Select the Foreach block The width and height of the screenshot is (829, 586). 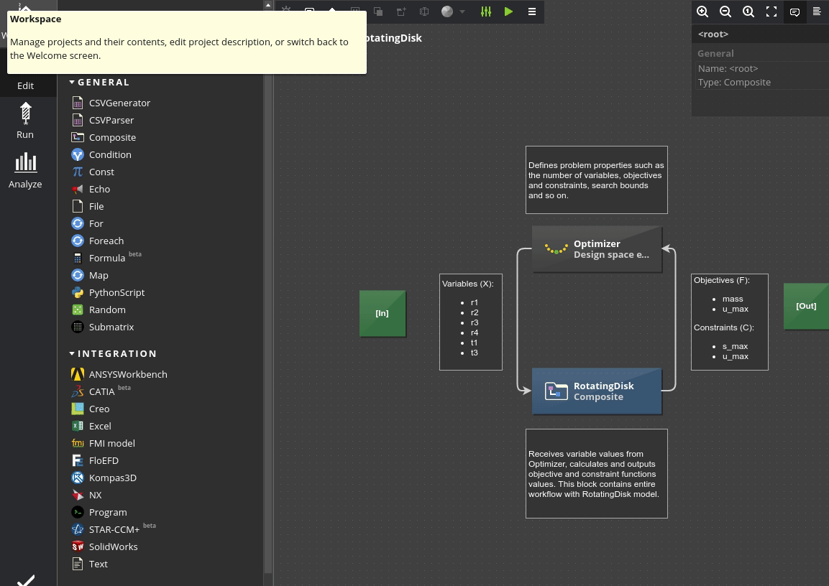point(98,241)
